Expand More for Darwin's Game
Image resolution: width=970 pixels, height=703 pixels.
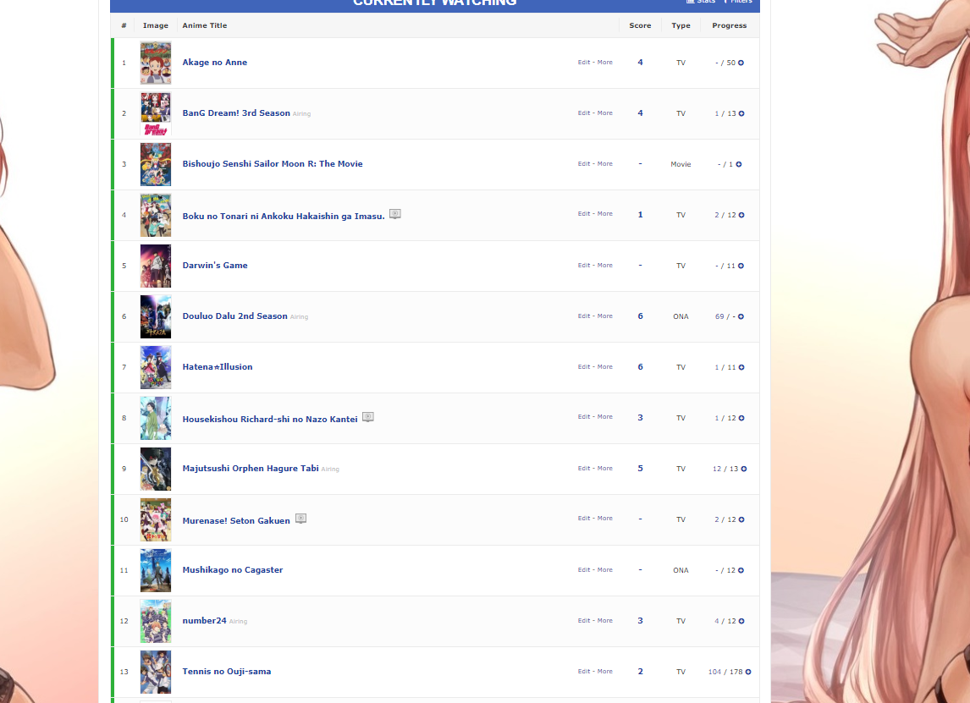(x=605, y=266)
